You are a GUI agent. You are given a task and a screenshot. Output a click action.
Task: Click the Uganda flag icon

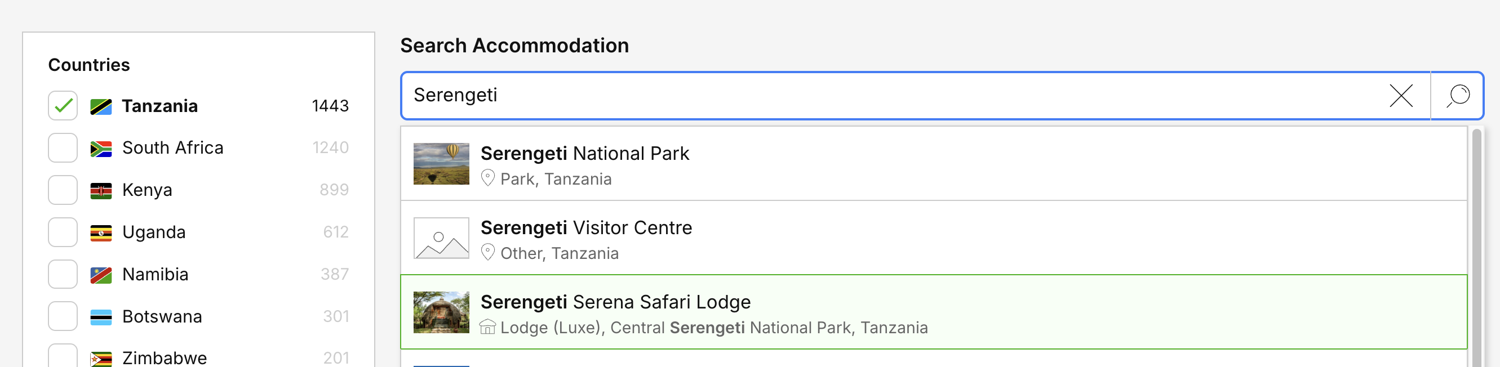tap(101, 232)
